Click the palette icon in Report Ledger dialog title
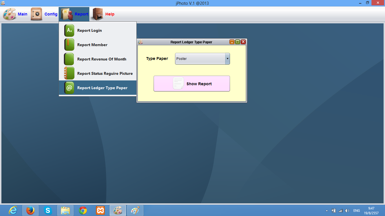 pyautogui.click(x=140, y=42)
